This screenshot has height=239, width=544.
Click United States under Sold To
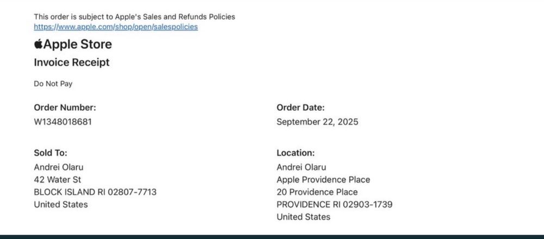pyautogui.click(x=60, y=204)
